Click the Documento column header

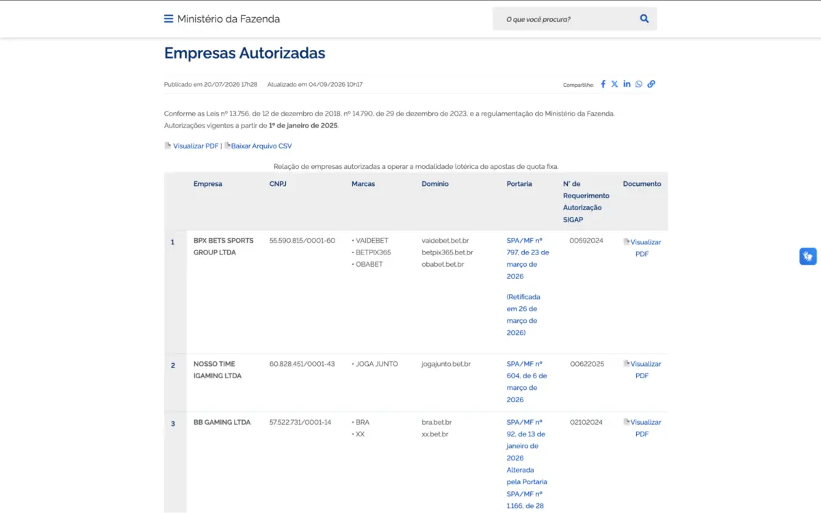click(x=642, y=184)
